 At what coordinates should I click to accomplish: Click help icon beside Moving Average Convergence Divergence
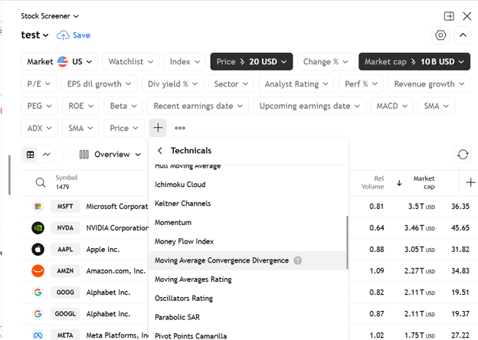click(x=298, y=260)
